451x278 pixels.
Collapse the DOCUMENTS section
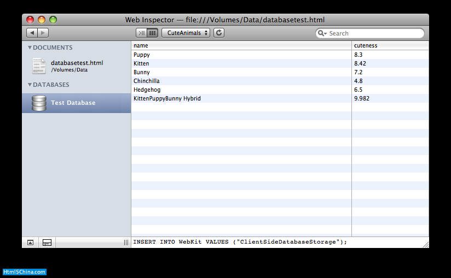(30, 48)
